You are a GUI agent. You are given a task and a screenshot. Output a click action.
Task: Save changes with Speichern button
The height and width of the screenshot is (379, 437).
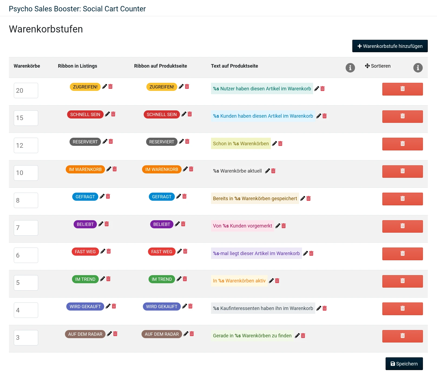click(x=404, y=364)
